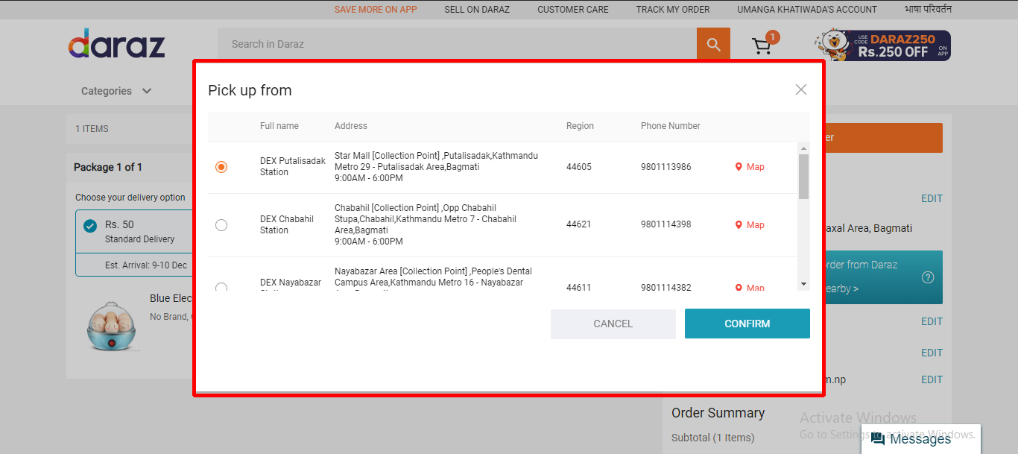Click the blue egg cooker thumbnail

pyautogui.click(x=111, y=326)
